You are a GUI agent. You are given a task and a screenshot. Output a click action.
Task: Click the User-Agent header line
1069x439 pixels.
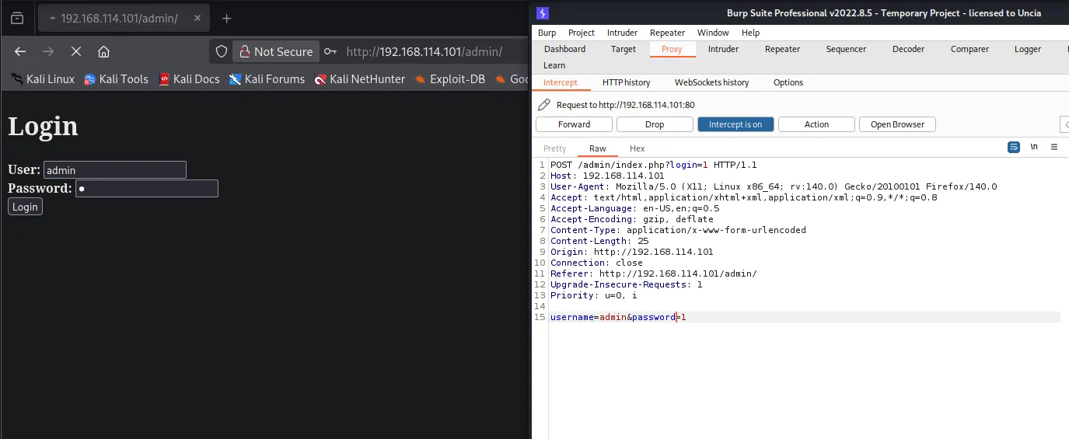(x=774, y=186)
